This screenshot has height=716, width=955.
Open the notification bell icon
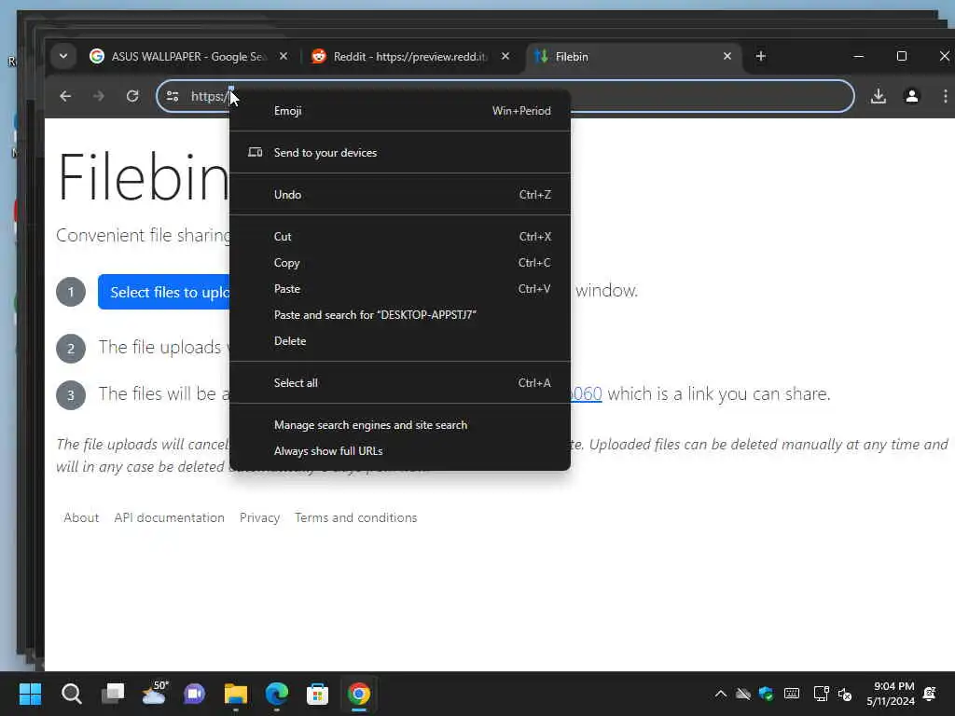point(930,694)
